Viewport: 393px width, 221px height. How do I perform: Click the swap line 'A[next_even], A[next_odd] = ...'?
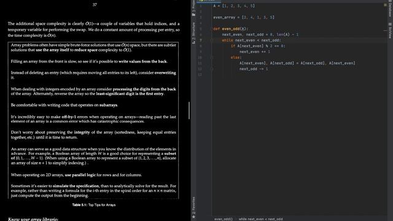pyautogui.click(x=297, y=63)
